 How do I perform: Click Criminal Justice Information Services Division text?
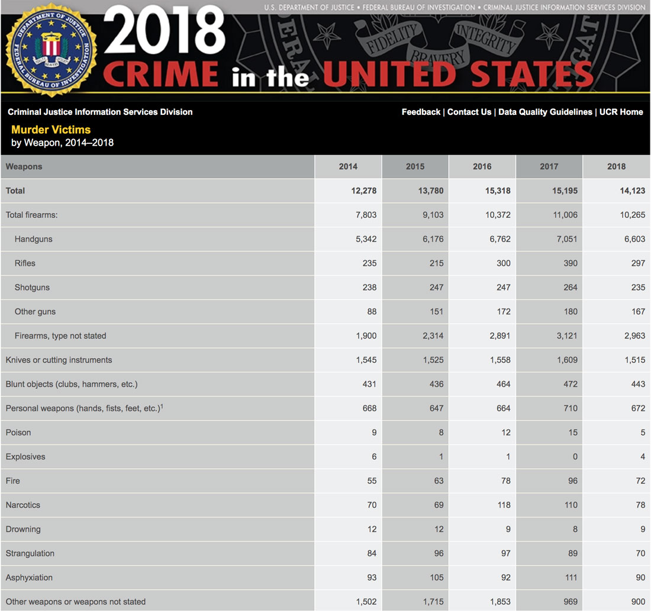[x=100, y=112]
